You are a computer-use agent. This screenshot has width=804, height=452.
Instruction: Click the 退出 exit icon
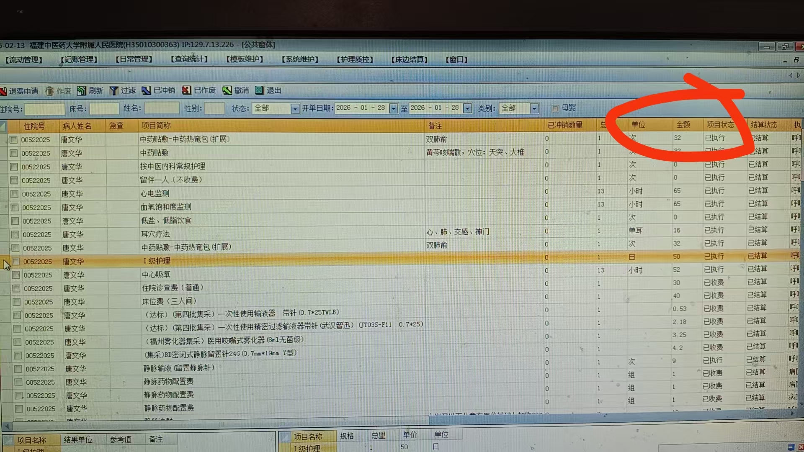[x=260, y=90]
